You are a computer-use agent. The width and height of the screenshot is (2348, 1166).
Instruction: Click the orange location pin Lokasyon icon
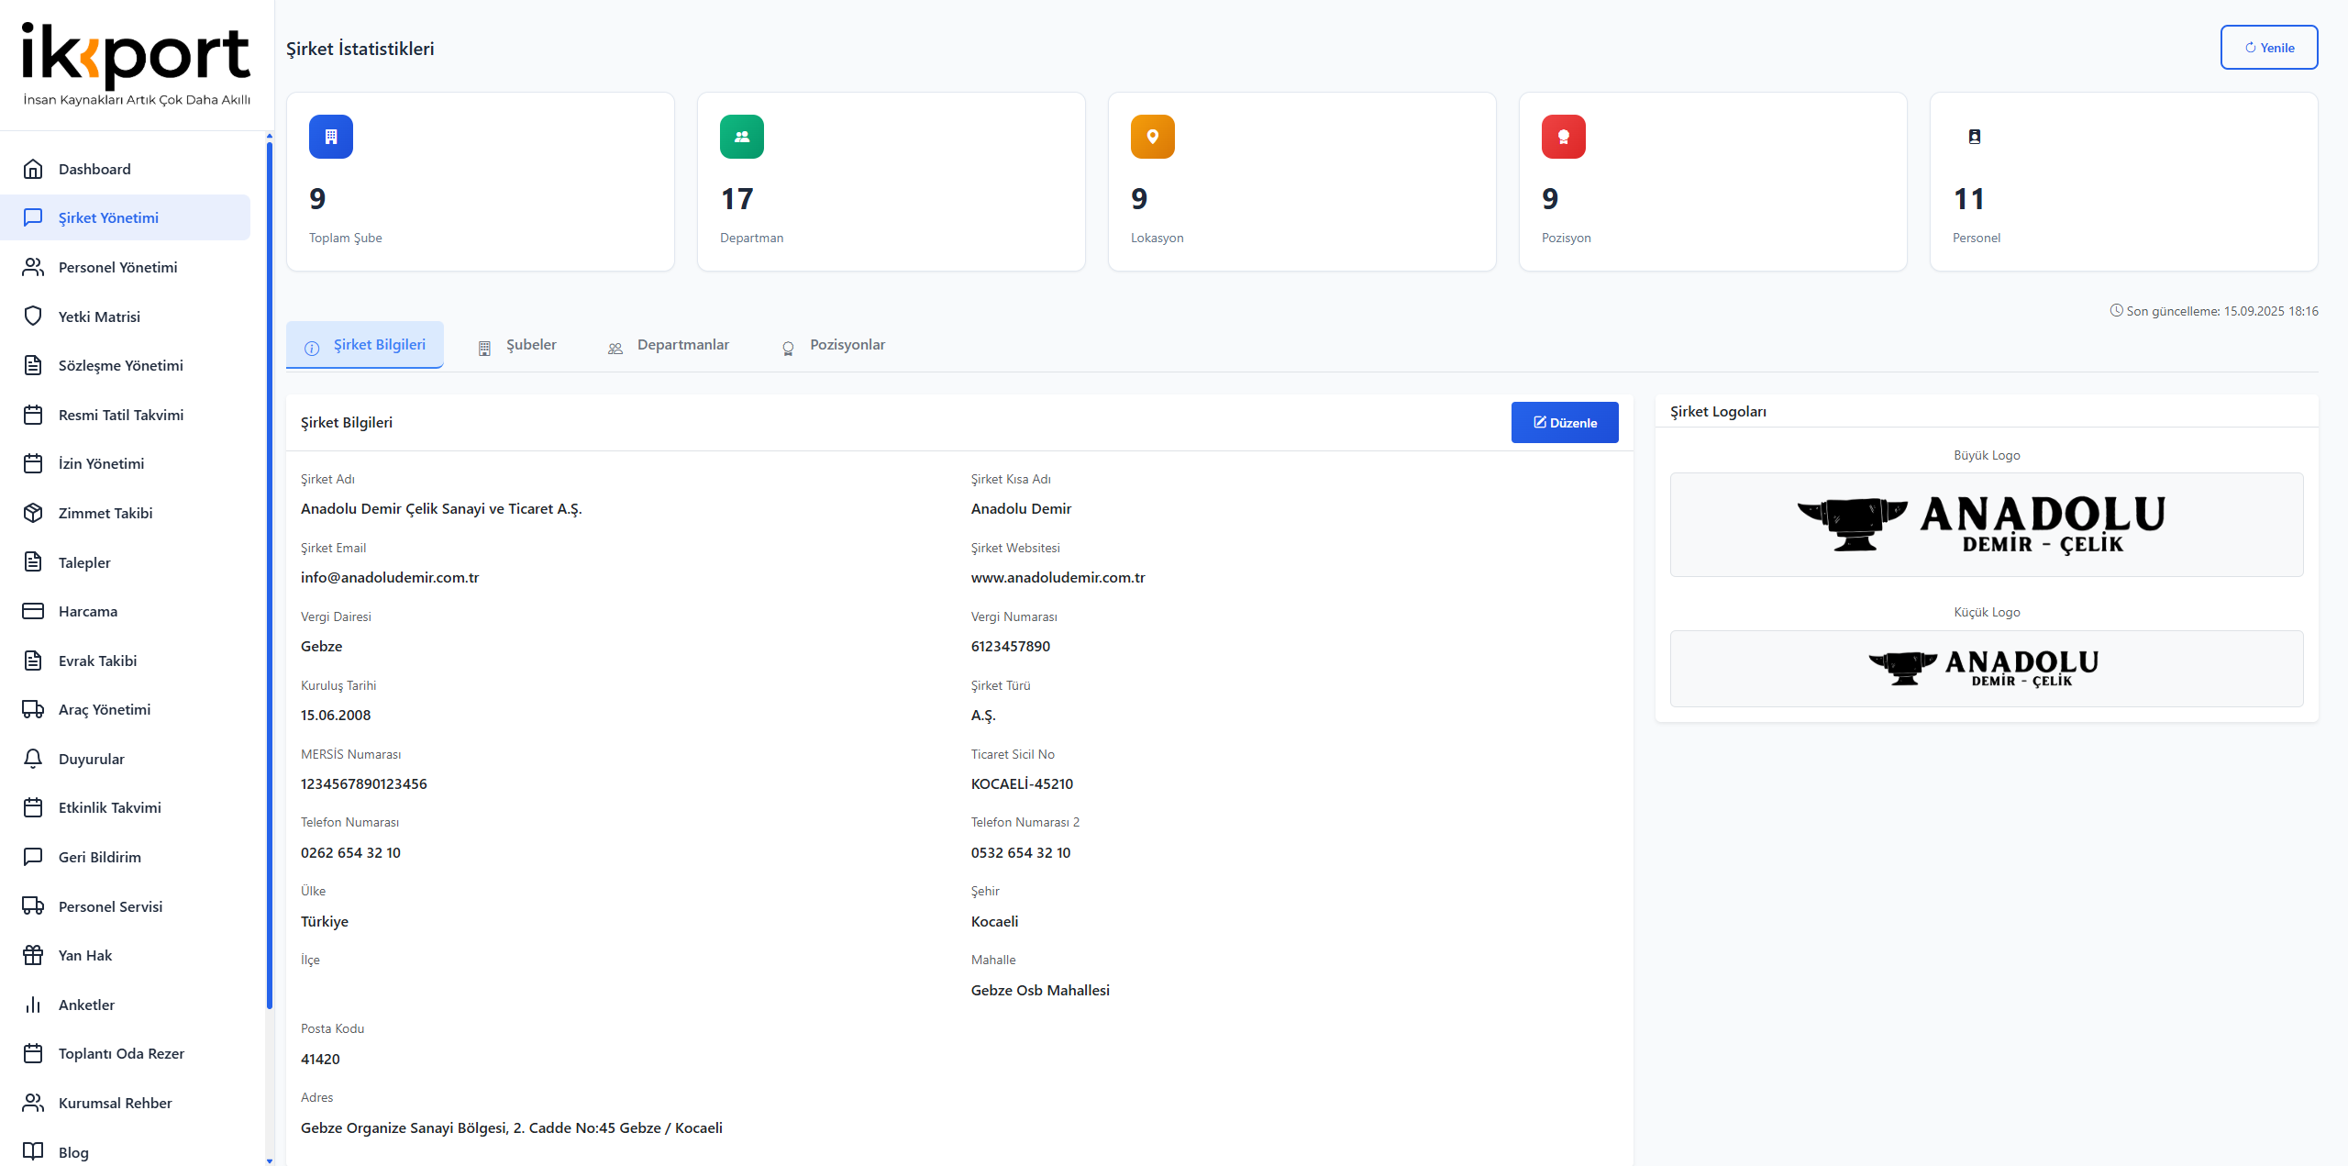(x=1153, y=137)
